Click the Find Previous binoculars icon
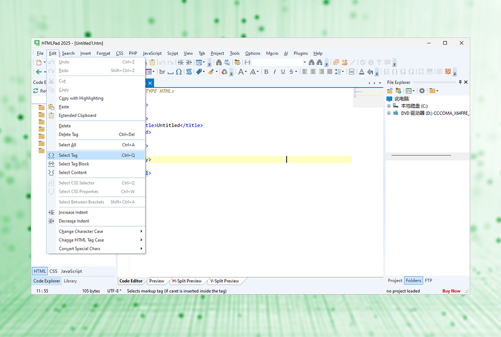The height and width of the screenshot is (337, 501). [x=311, y=62]
